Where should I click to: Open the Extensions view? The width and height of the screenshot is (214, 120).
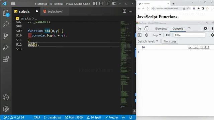point(6,59)
